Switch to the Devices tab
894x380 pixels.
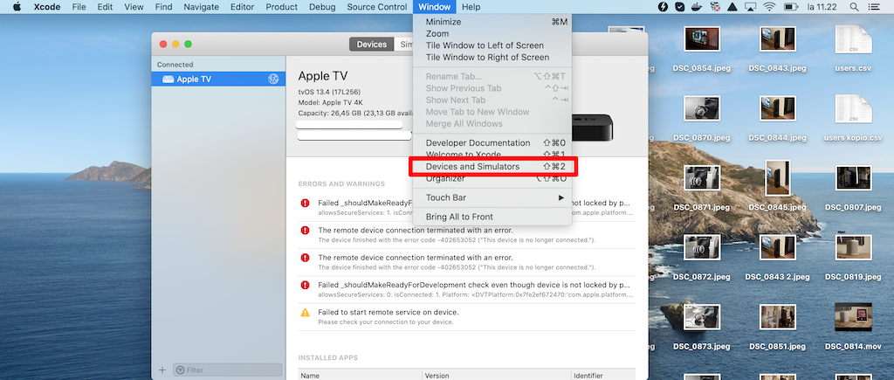tap(372, 45)
